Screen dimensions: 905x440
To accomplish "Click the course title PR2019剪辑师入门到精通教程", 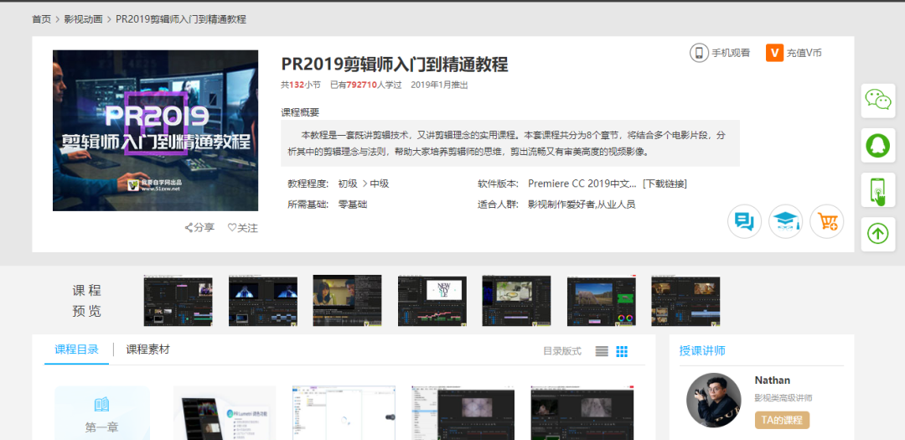I will click(395, 64).
